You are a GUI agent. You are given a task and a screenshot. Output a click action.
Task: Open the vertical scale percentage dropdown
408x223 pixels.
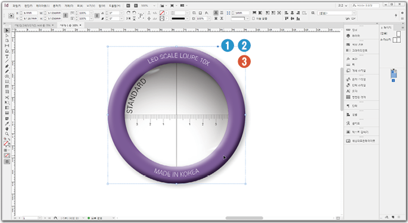(91, 18)
